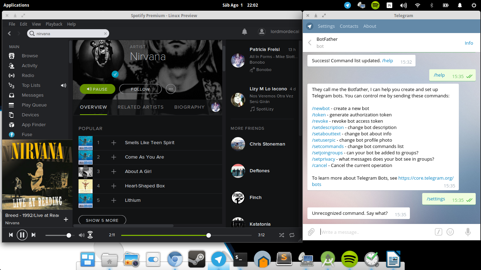The height and width of the screenshot is (270, 481).
Task: Click the Telegram attach file paperclip
Action: click(x=311, y=232)
